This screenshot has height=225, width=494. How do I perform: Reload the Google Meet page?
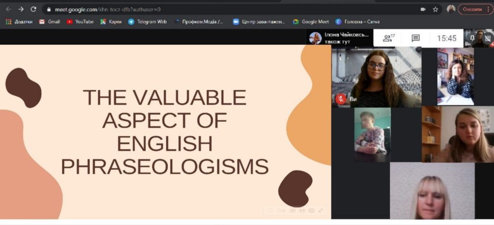(x=33, y=9)
